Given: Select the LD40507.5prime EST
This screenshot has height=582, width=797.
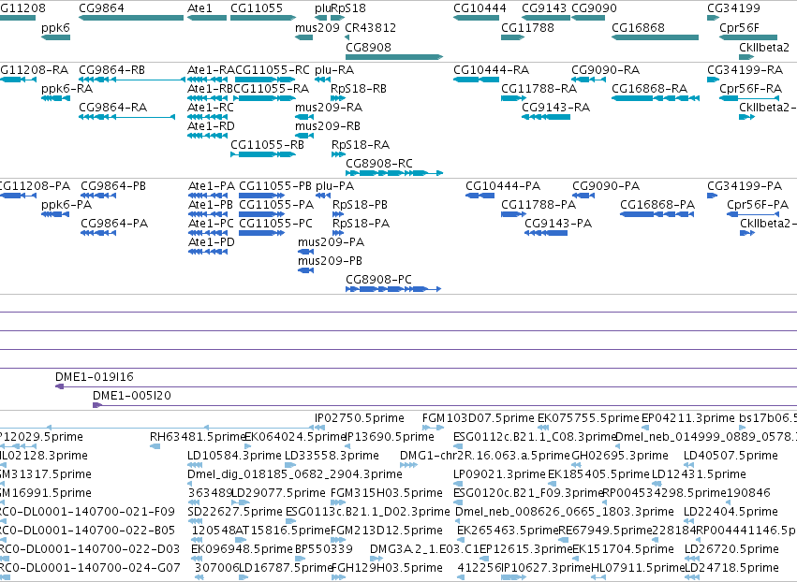Looking at the screenshot, I should [688, 465].
